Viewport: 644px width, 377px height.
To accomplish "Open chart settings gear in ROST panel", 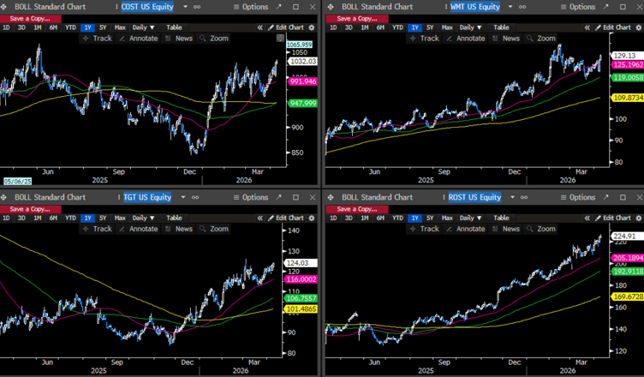I will click(x=639, y=218).
